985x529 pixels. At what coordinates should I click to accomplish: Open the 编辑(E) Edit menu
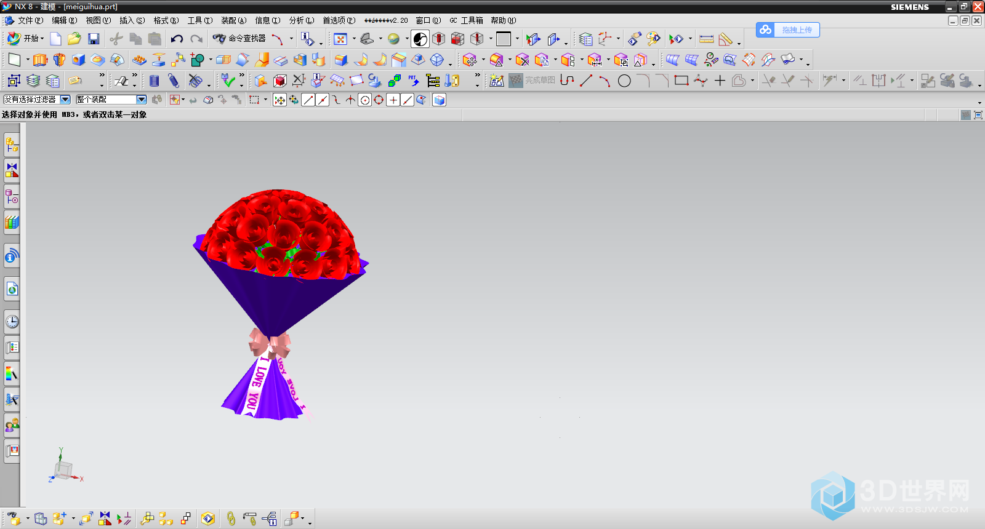[65, 20]
